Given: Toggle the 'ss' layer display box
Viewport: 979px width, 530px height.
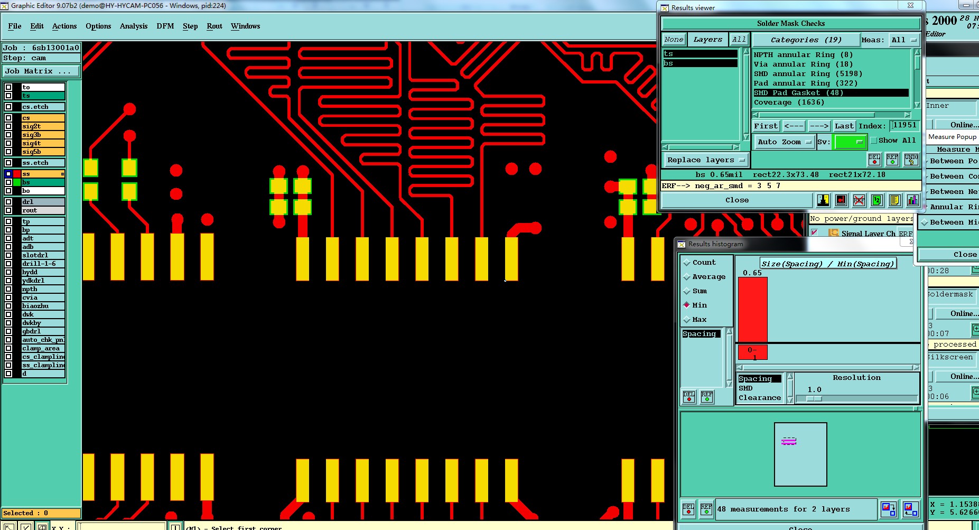Looking at the screenshot, I should tap(8, 174).
